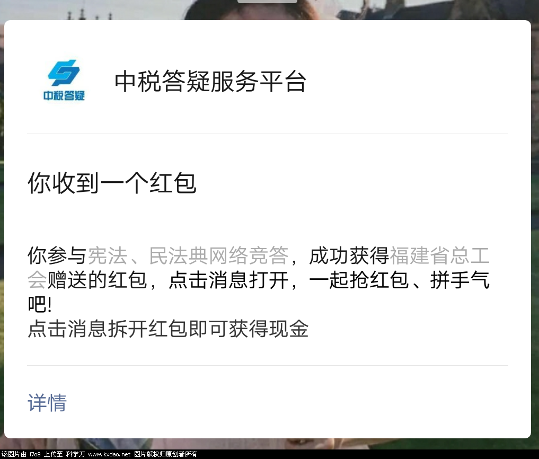Click the 点击消息拆开红包即可获得现金 line
539x459 pixels.
pos(168,329)
